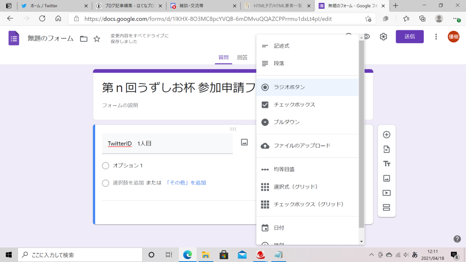The width and height of the screenshot is (466, 262).
Task: Click the add video icon in side toolbar
Action: pos(386,193)
